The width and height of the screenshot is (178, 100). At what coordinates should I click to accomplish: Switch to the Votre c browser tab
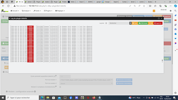tap(72, 2)
